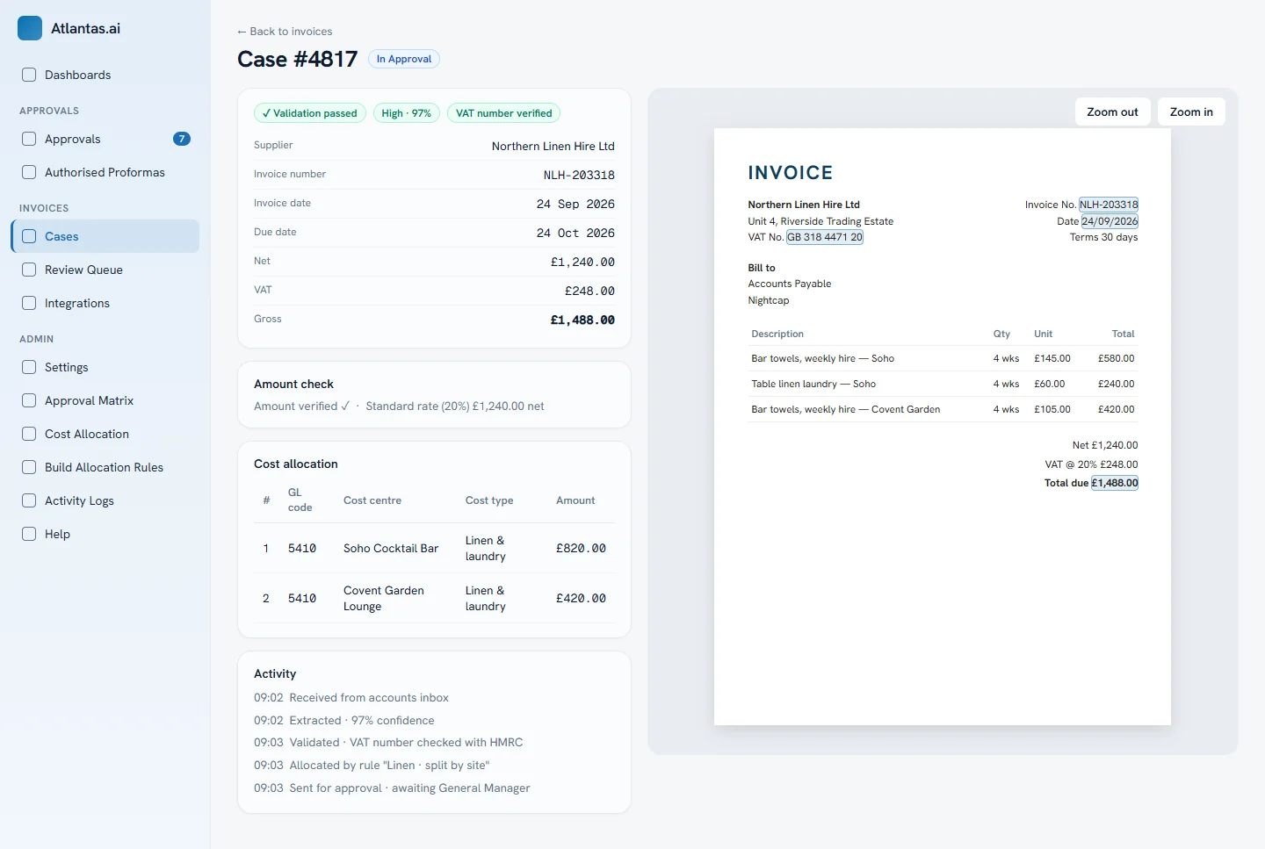
Task: Click supplier value Northern Linen Hire Ltd
Action: 553,146
